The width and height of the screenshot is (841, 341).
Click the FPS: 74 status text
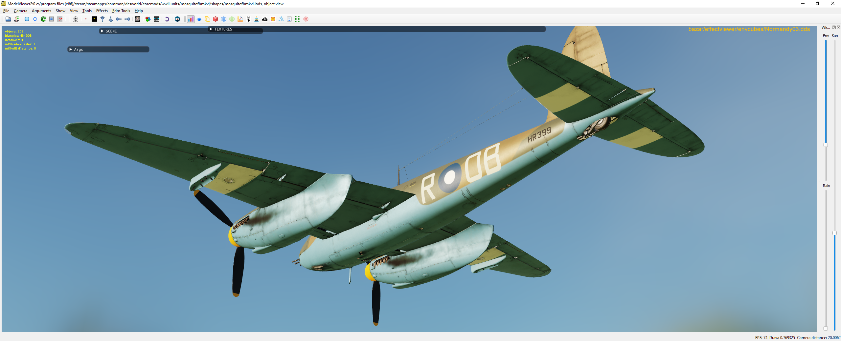(761, 338)
